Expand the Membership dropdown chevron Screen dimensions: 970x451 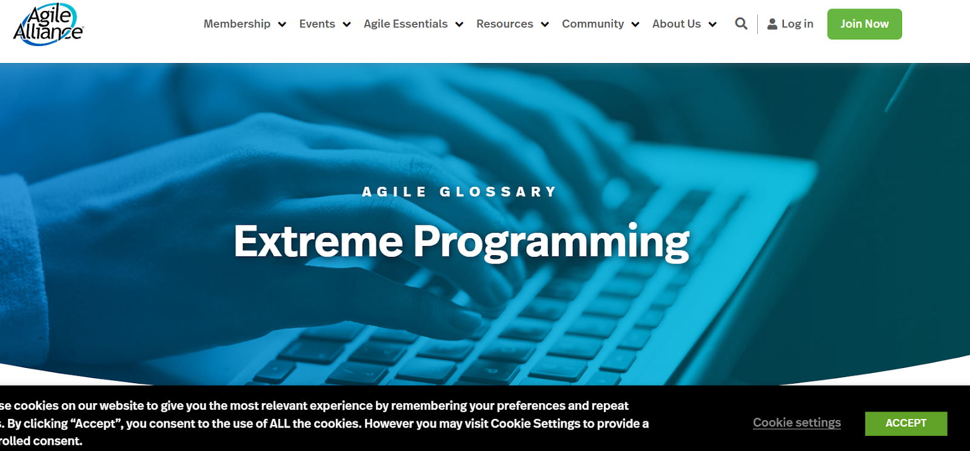282,24
